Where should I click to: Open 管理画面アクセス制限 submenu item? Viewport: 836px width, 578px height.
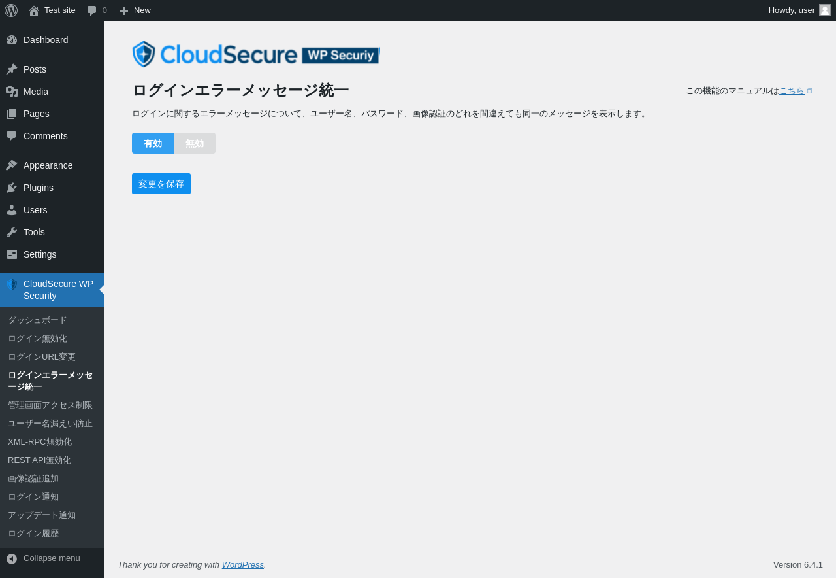[50, 405]
